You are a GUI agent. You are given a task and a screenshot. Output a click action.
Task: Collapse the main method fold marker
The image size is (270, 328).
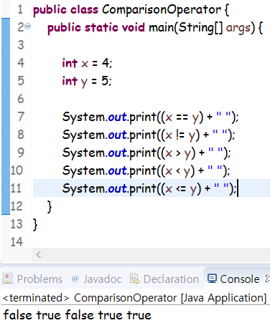tap(28, 26)
